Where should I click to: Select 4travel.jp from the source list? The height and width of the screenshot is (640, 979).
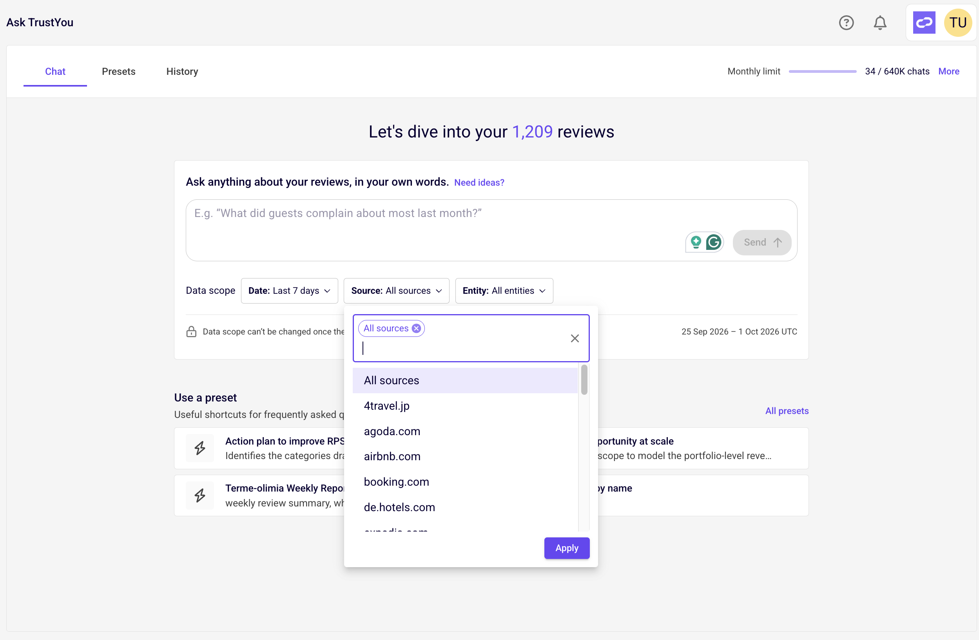click(x=465, y=406)
